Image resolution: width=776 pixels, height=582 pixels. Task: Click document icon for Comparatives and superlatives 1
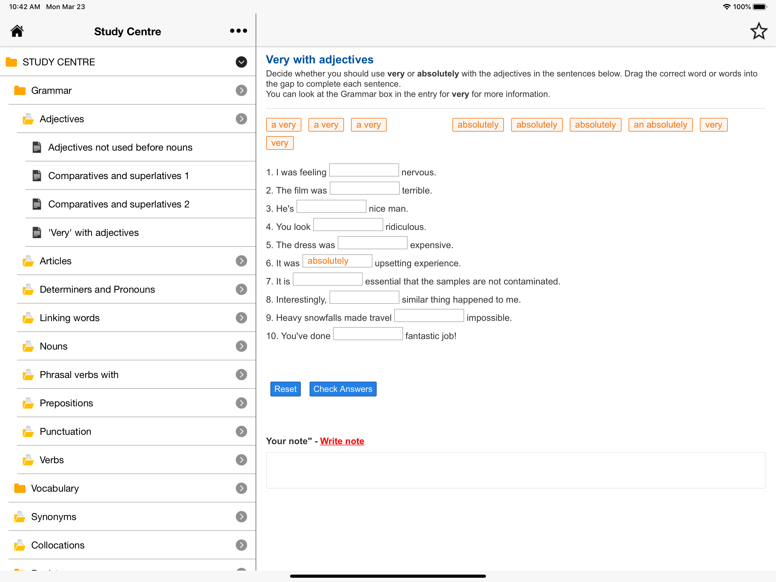point(37,176)
